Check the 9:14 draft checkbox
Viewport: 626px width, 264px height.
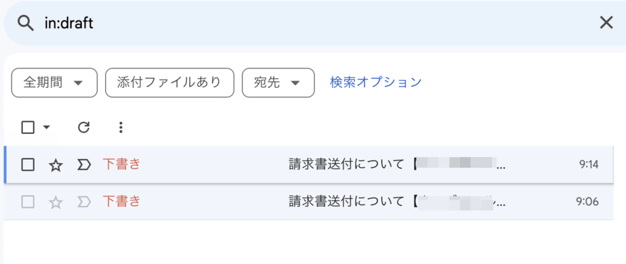pos(28,164)
